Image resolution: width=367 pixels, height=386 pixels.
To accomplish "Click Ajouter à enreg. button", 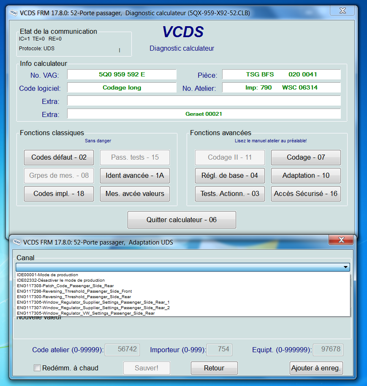I will coord(315,368).
